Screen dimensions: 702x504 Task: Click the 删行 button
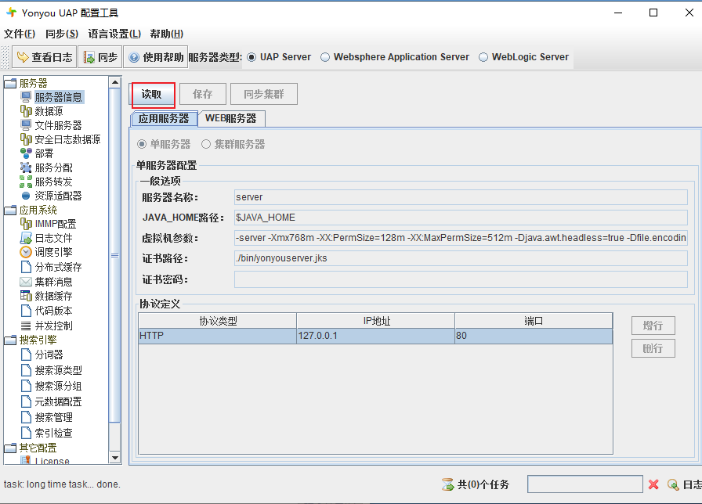tap(653, 348)
